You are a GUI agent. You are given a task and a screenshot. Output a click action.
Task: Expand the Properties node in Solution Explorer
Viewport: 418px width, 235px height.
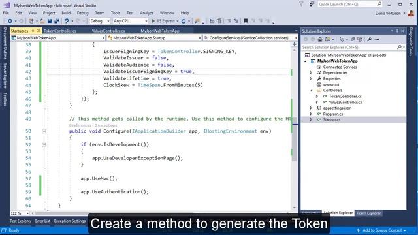[311, 78]
